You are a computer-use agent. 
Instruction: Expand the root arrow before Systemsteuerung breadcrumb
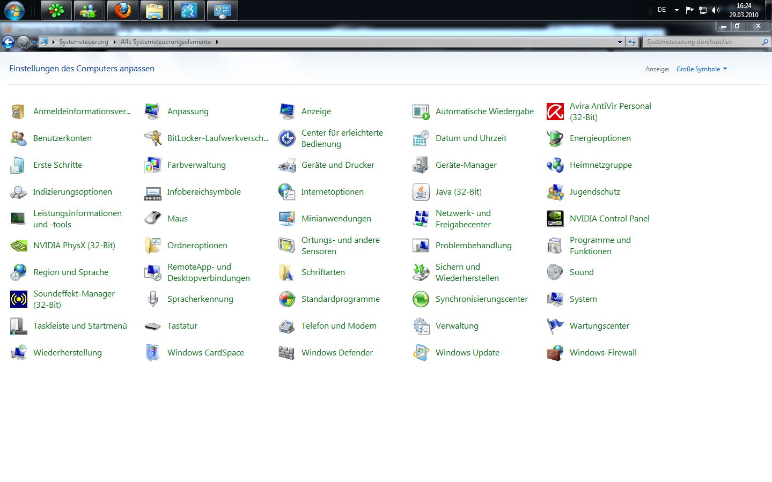54,42
